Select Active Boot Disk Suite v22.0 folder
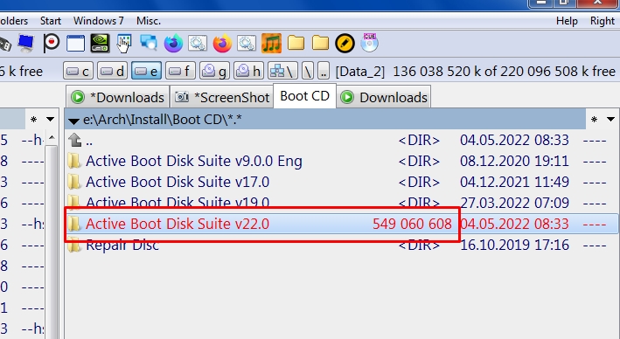The image size is (620, 339). click(x=342, y=224)
